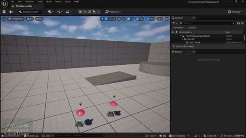Open the Actor menu
The image size is (246, 138).
point(68,2)
